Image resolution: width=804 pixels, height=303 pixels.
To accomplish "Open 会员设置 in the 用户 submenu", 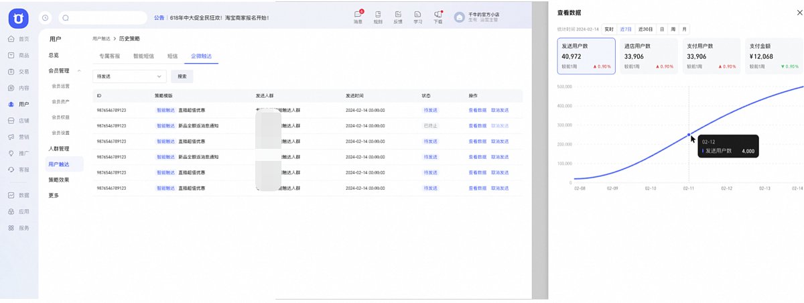I will (61, 133).
